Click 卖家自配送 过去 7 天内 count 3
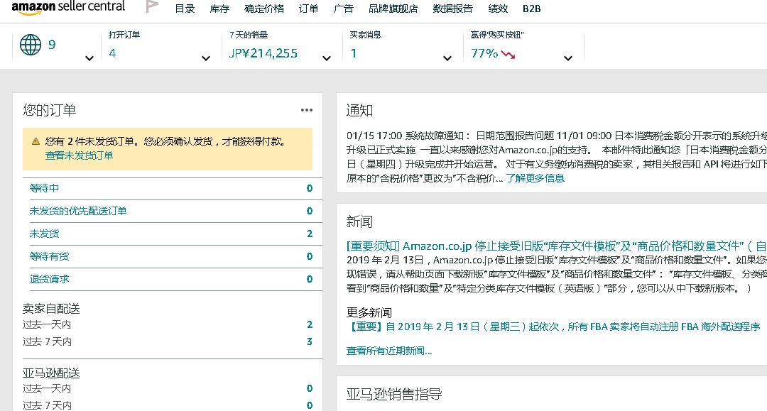Viewport: 767px width, 411px height. 310,341
